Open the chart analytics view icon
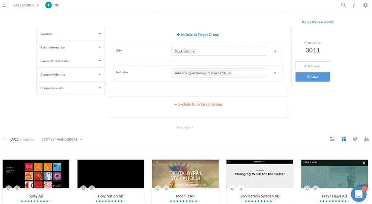 [366, 139]
